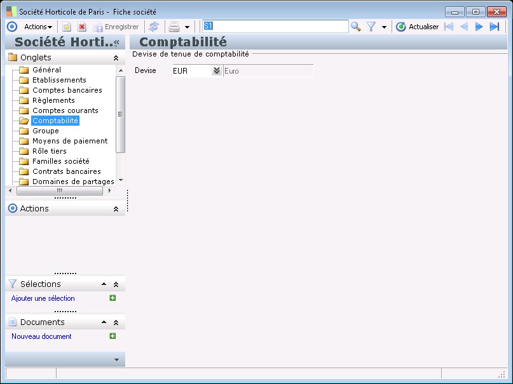The width and height of the screenshot is (513, 384).
Task: Click scroll down arrow of Onglets list
Action: 121,180
